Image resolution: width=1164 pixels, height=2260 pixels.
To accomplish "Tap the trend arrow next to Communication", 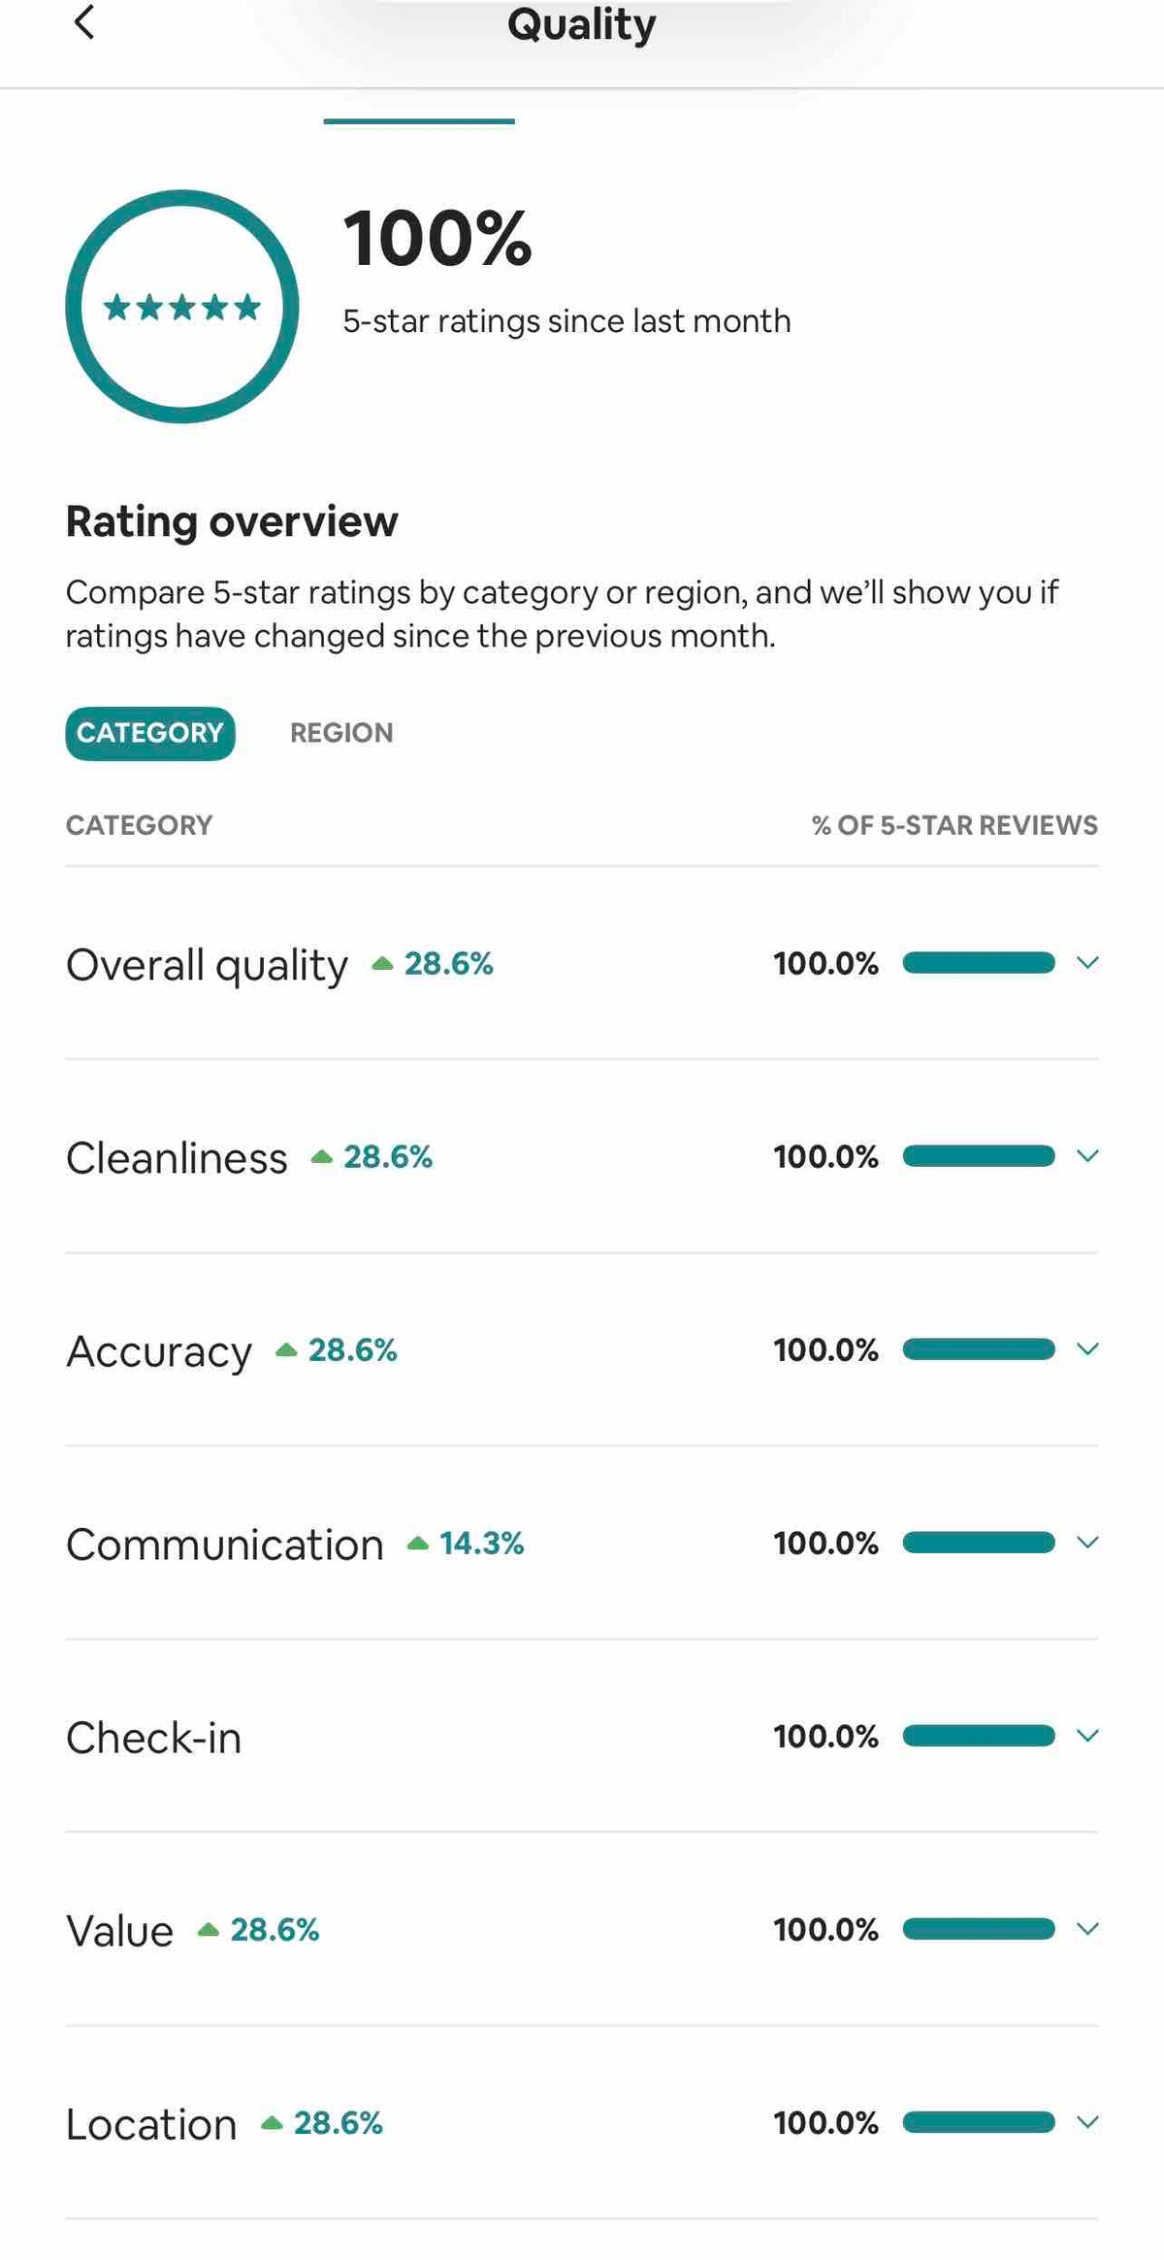I will pos(418,1544).
